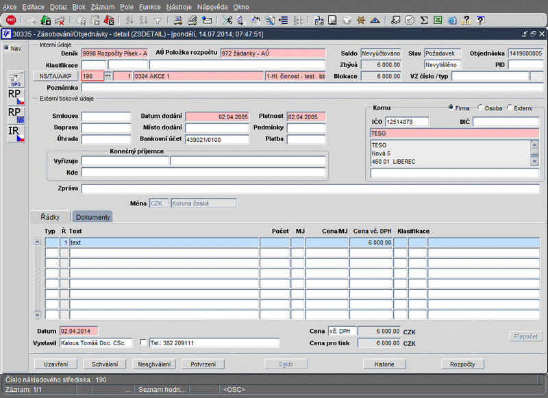
Task: Click the Cena vč. DPH cell 6 000.00
Action: pos(371,242)
